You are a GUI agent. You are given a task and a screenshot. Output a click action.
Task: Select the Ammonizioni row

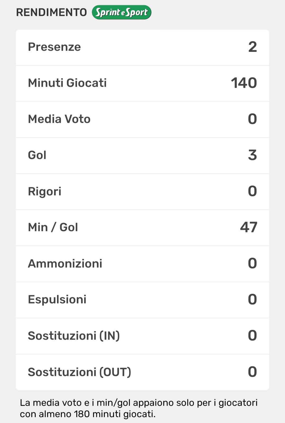tap(142, 263)
